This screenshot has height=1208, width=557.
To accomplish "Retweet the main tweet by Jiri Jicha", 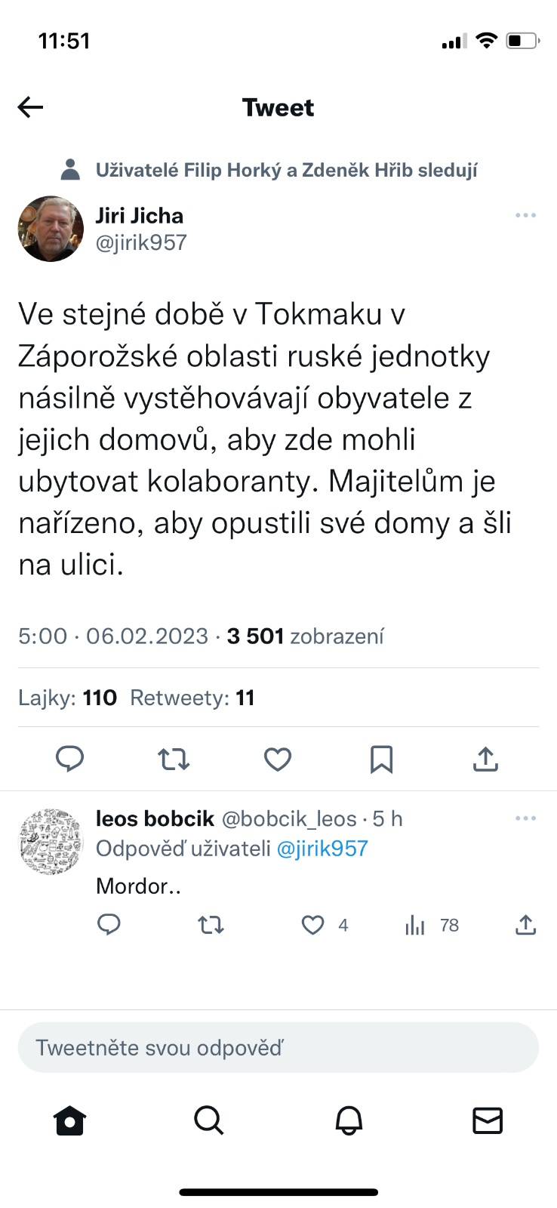I will click(174, 759).
